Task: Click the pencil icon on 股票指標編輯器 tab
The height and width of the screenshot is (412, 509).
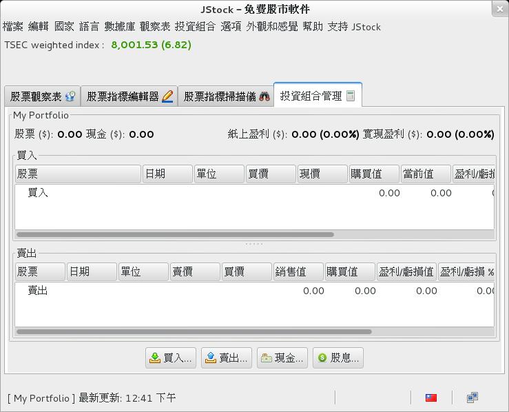Action: tap(167, 96)
